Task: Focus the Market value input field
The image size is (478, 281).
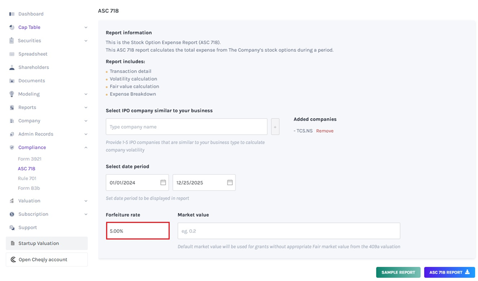Action: (x=289, y=231)
